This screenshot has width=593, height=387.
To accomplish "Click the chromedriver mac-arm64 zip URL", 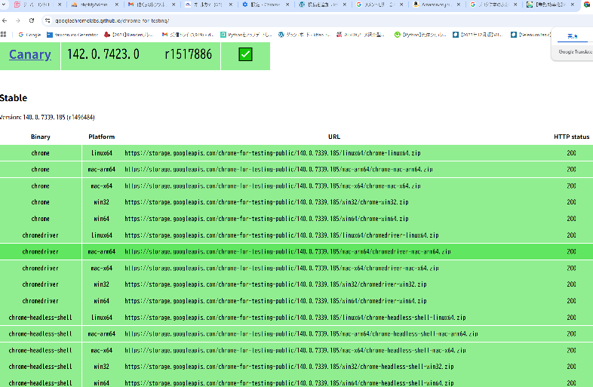I will point(287,252).
